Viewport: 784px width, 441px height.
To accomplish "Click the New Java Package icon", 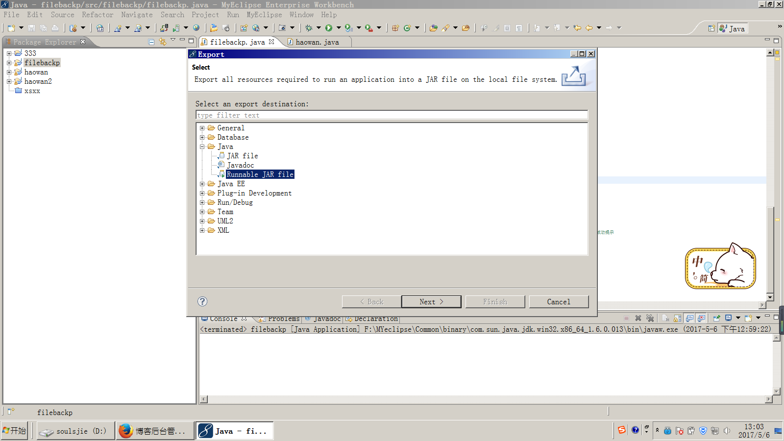I will click(395, 28).
